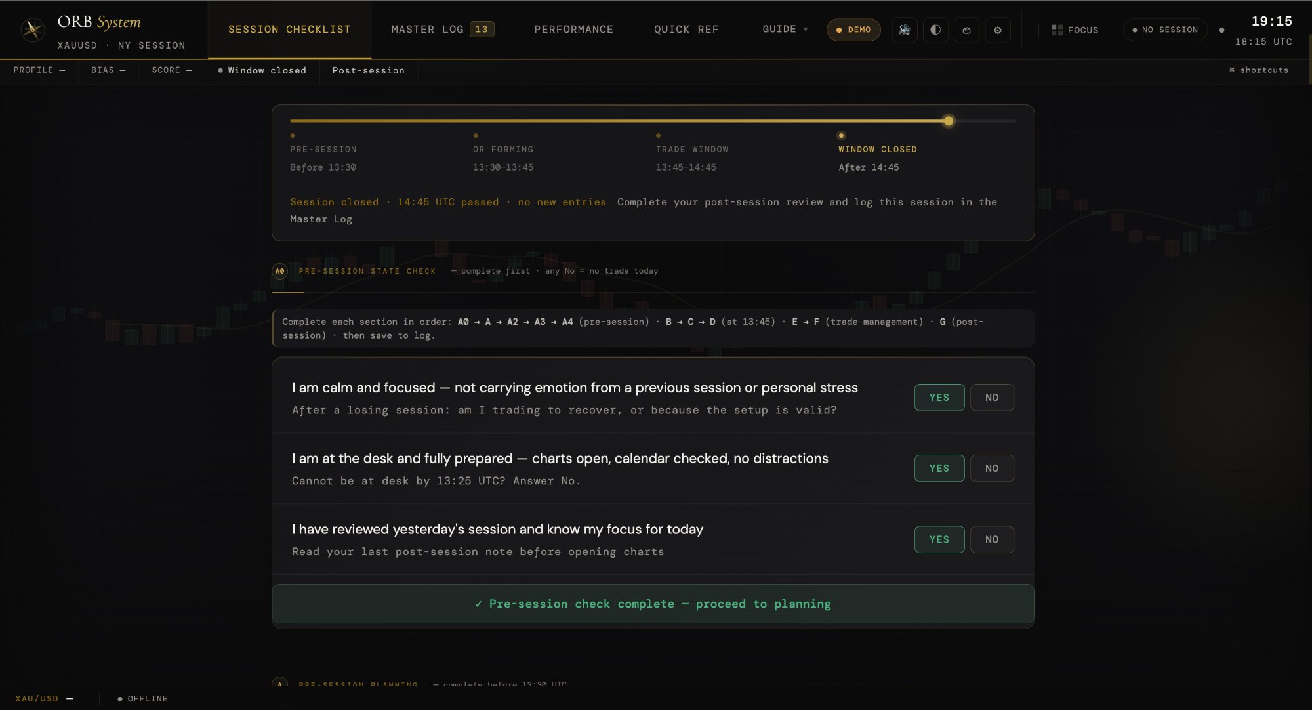Screen dimensions: 1312x710
Task: Expand the PROFILE selector
Action: tap(39, 70)
